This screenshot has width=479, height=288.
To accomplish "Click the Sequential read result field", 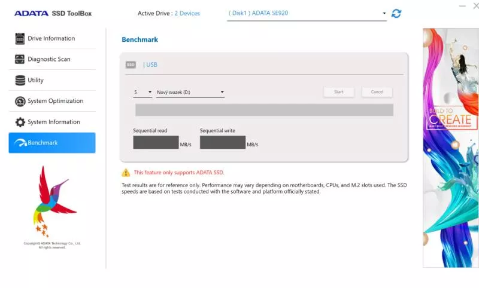I will 156,142.
